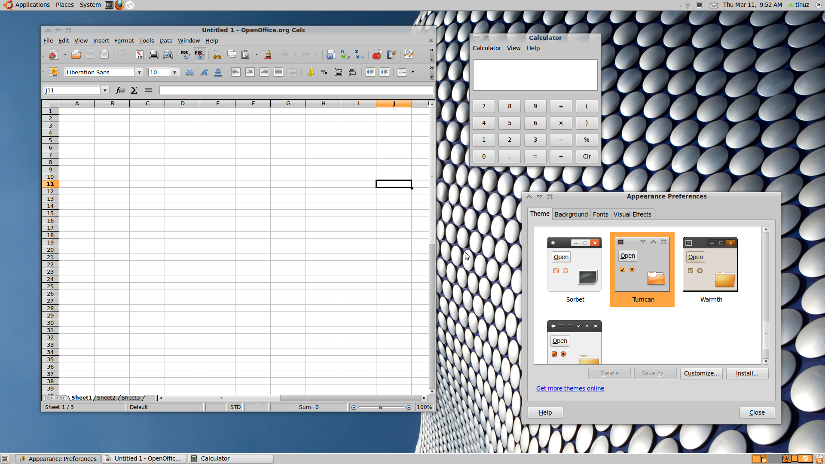Expand the Paste options dropdown arrow
Image resolution: width=825 pixels, height=464 pixels.
pos(256,55)
